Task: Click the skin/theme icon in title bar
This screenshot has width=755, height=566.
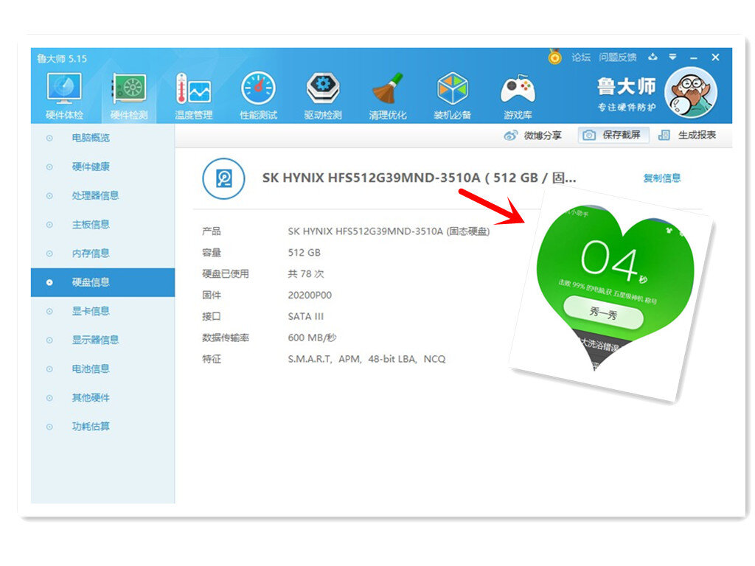Action: click(653, 57)
